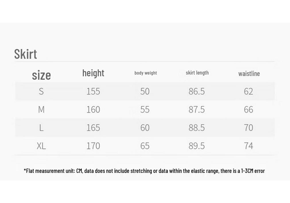Viewport: 290px width, 203px height.
Task: Select the M size row label
Action: pyautogui.click(x=41, y=110)
